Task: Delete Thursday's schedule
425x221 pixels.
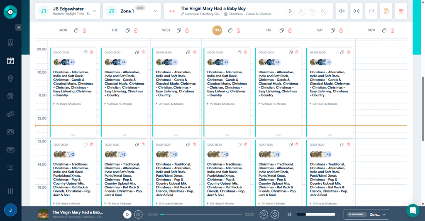Action: (x=239, y=31)
